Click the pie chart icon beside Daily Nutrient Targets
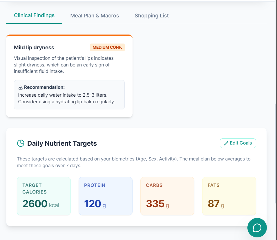The width and height of the screenshot is (277, 240). pos(21,143)
